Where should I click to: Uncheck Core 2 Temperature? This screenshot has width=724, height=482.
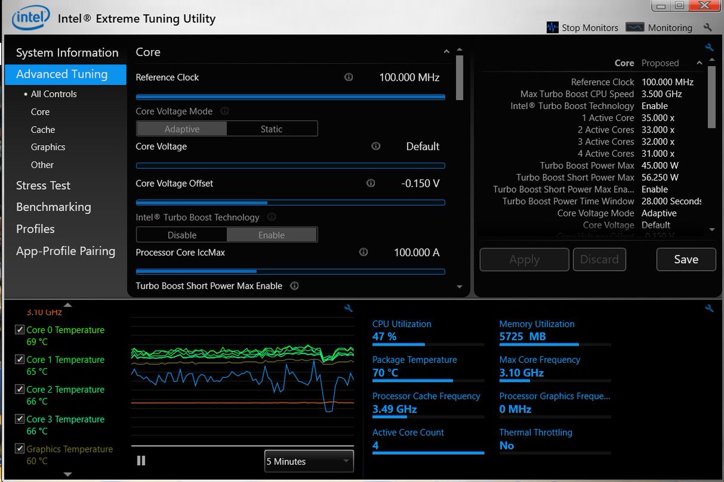coord(19,390)
